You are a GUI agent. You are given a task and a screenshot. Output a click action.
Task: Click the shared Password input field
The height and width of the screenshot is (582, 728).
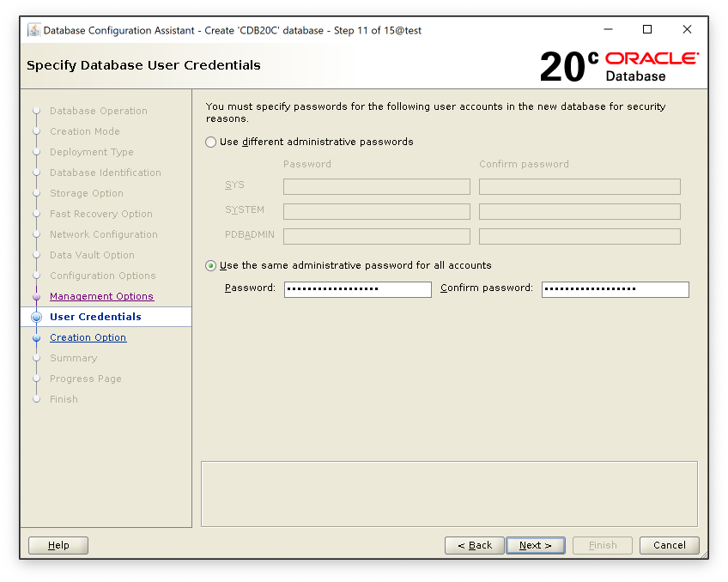357,289
